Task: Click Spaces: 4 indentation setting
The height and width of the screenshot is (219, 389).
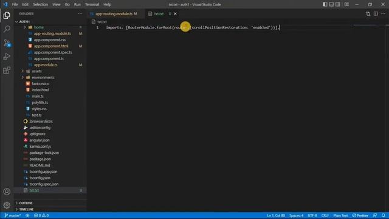Action: pos(296,215)
